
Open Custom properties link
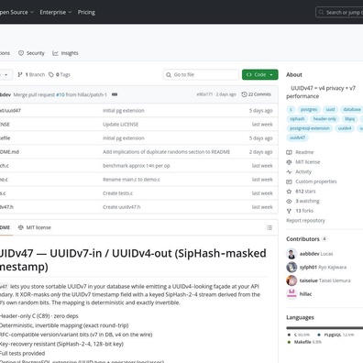click(316, 181)
